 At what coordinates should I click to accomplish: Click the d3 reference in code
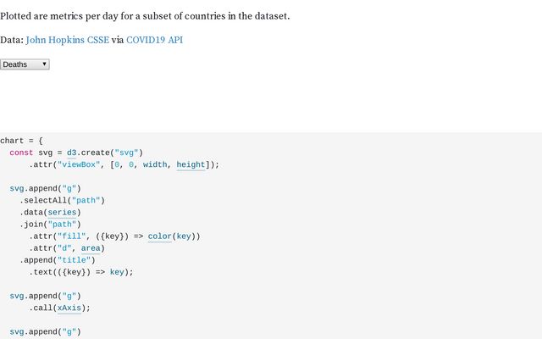(72, 153)
